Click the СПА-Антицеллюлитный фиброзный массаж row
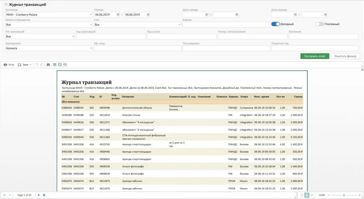Screen dimensions: 364x199 coord(144,137)
